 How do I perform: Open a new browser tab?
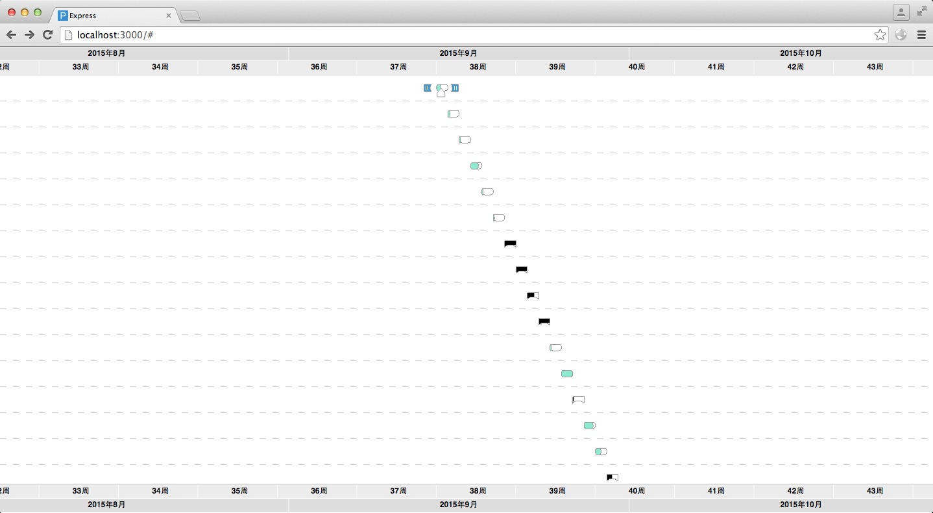190,16
